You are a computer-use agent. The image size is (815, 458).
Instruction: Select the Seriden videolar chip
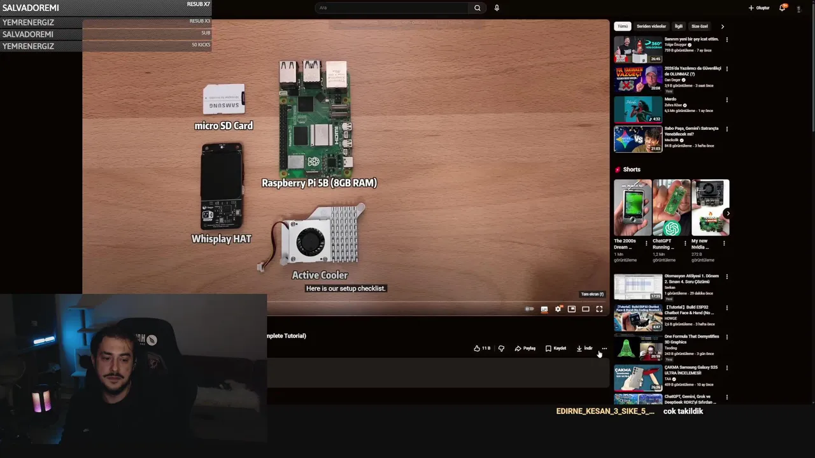pos(651,27)
